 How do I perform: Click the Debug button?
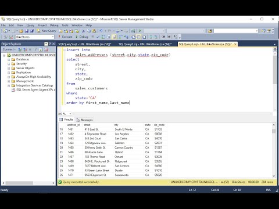pyautogui.click(x=82, y=37)
